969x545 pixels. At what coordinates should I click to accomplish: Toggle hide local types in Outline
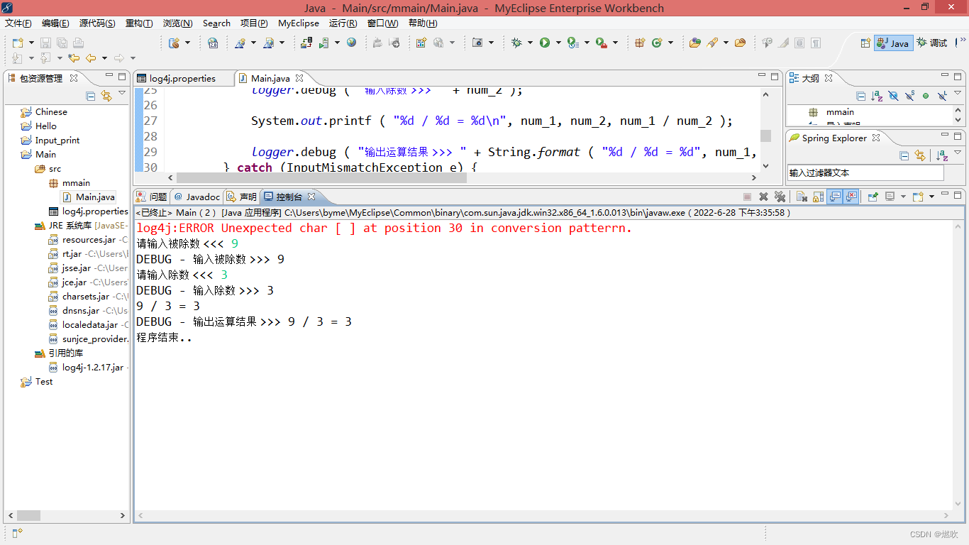942,96
